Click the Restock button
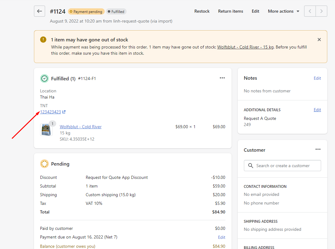This screenshot has width=335, height=249. click(202, 11)
